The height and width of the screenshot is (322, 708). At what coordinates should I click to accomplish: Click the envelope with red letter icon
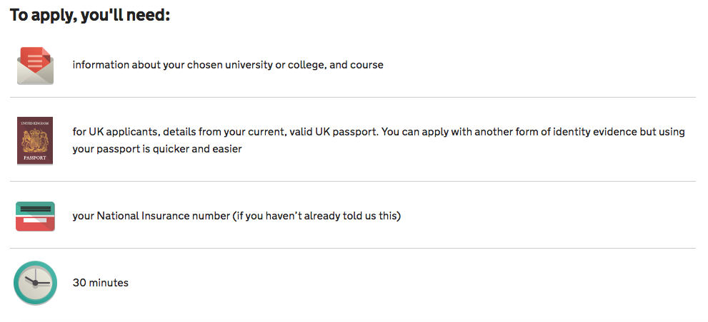[x=35, y=66]
